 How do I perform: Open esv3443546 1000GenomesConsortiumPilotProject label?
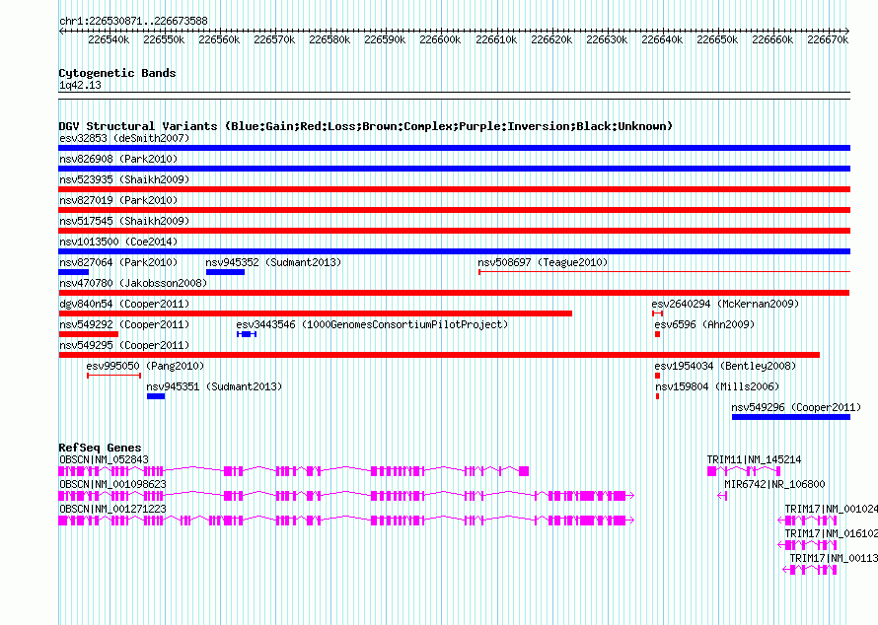[372, 324]
